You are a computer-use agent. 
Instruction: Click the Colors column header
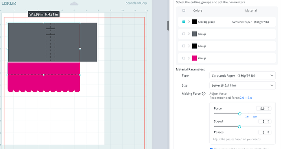tap(198, 11)
